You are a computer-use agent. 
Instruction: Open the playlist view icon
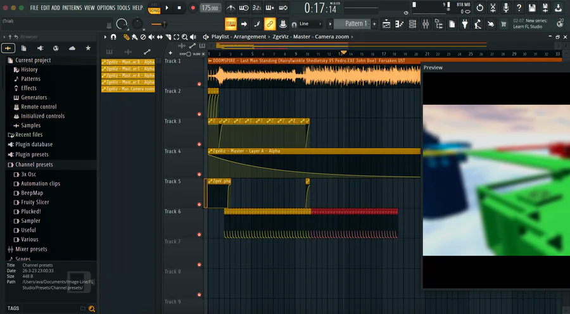coord(386,24)
